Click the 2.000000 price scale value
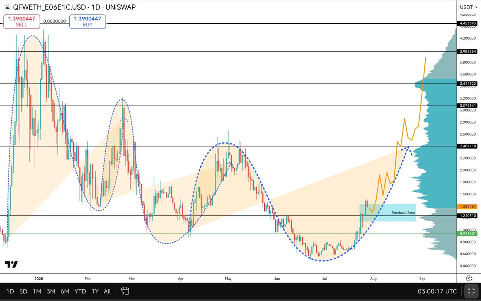The image size is (481, 301). (468, 170)
